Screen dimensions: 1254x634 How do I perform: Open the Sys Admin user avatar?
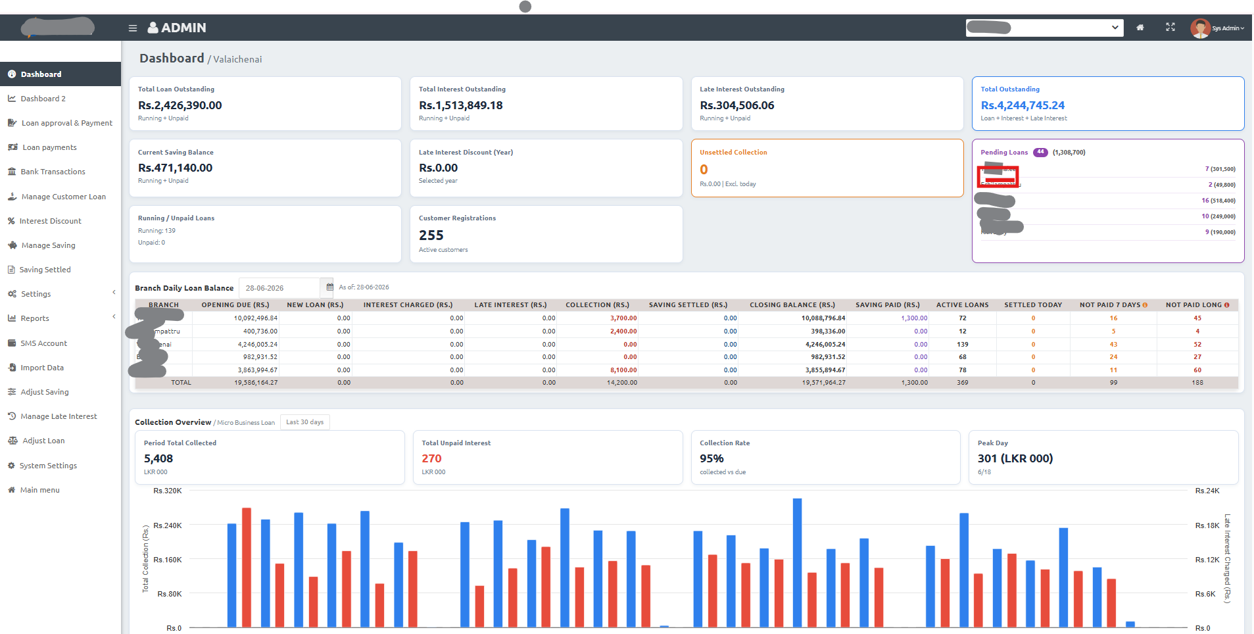tap(1200, 28)
